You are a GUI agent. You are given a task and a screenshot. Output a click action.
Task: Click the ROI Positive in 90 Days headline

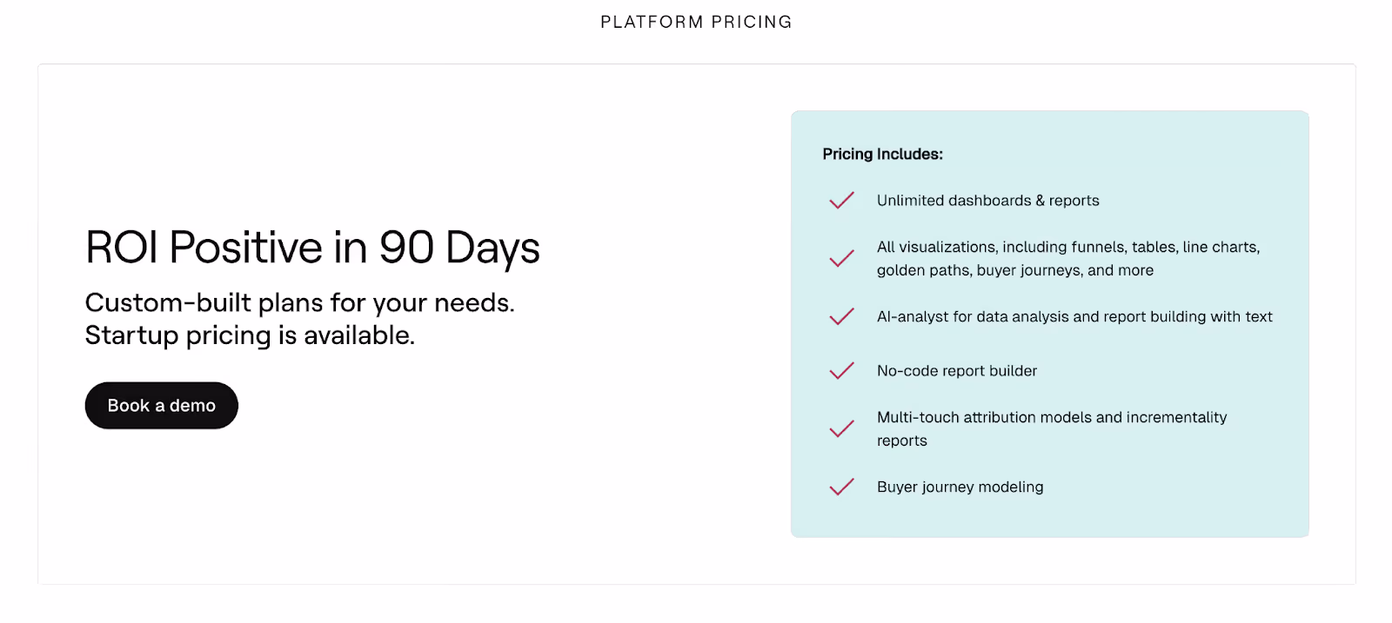coord(312,248)
